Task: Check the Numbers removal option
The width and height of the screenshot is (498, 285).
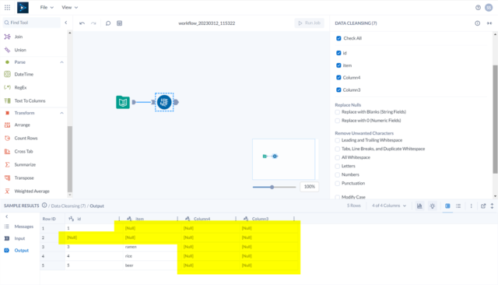Action: (x=337, y=174)
